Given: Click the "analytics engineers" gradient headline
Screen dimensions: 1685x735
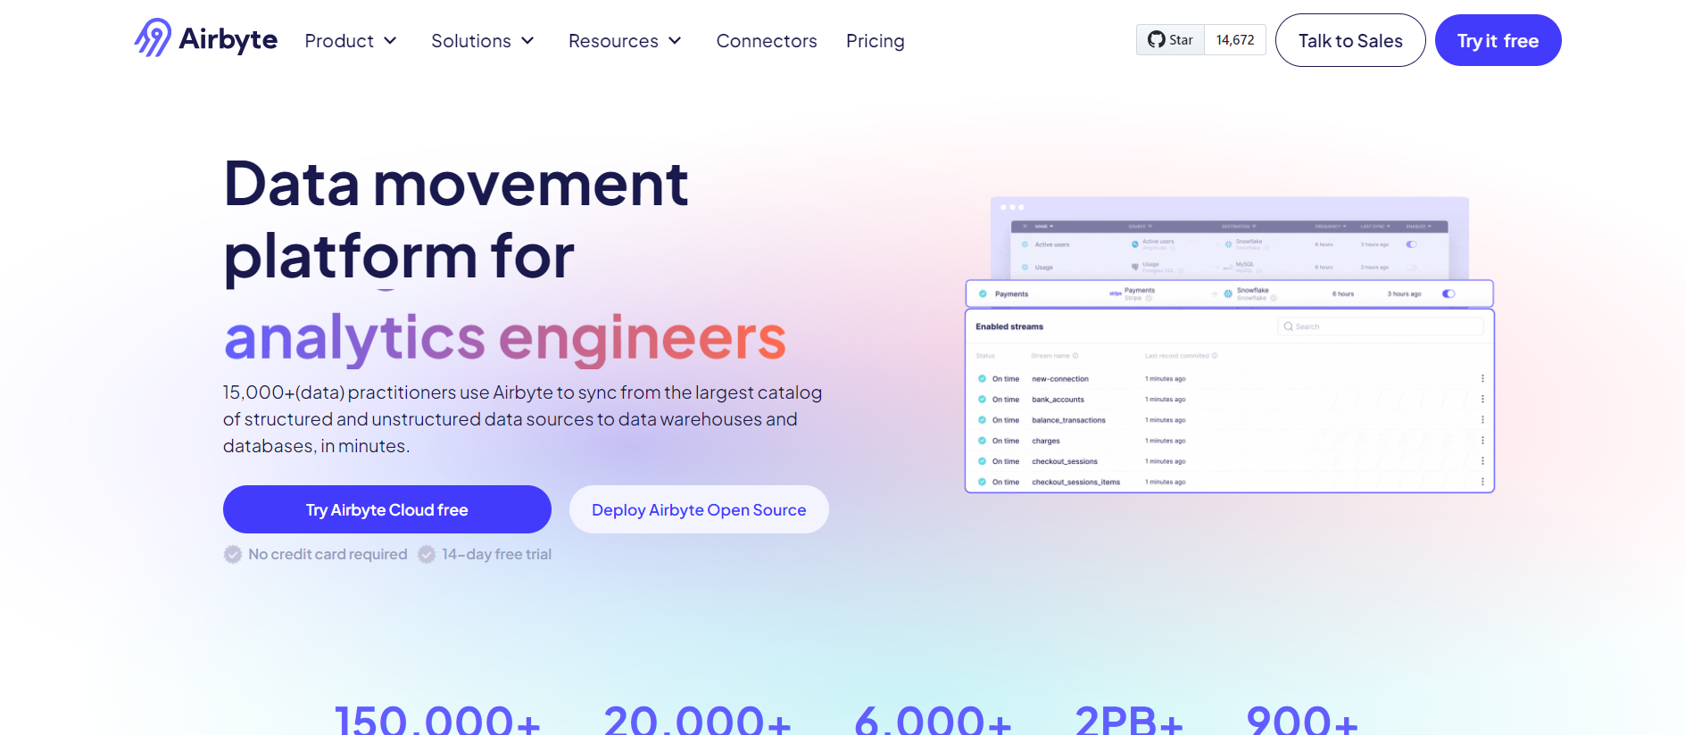Looking at the screenshot, I should (x=505, y=338).
